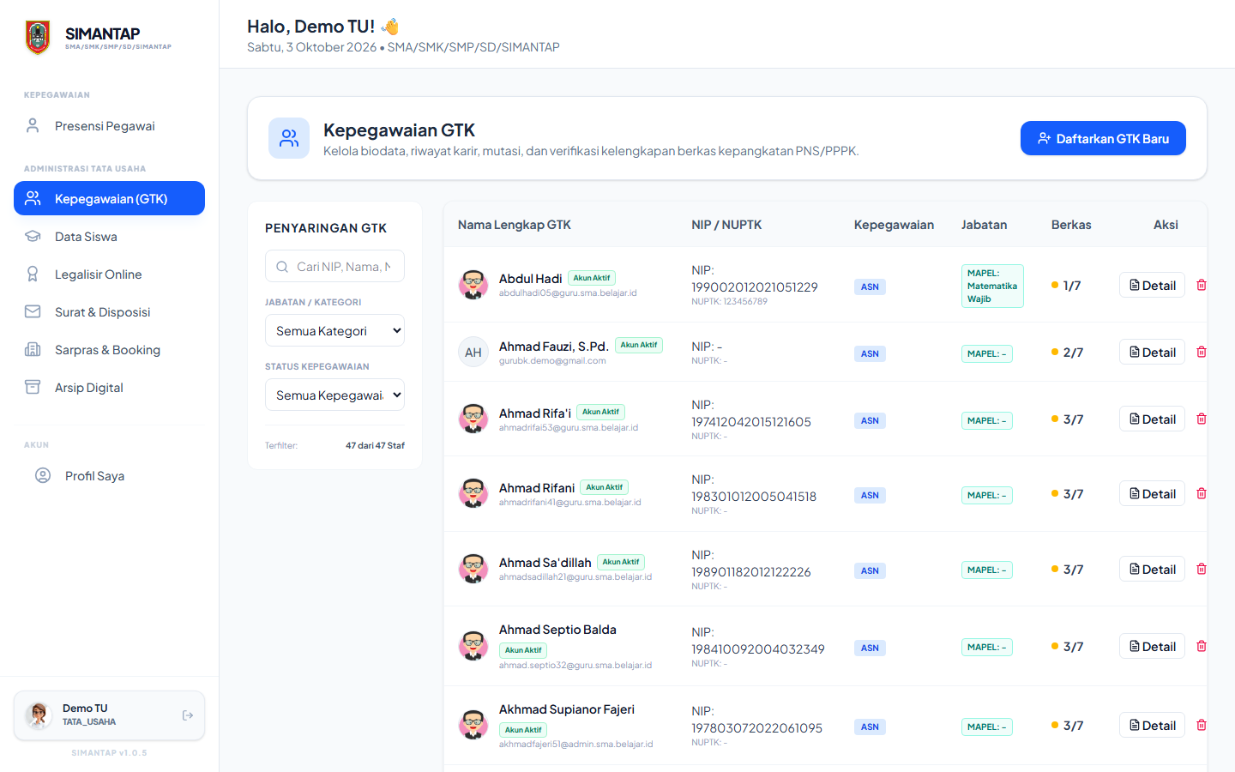Click the Kepegawaian GTK header people icon
Screen dimensions: 1235x772
click(289, 138)
